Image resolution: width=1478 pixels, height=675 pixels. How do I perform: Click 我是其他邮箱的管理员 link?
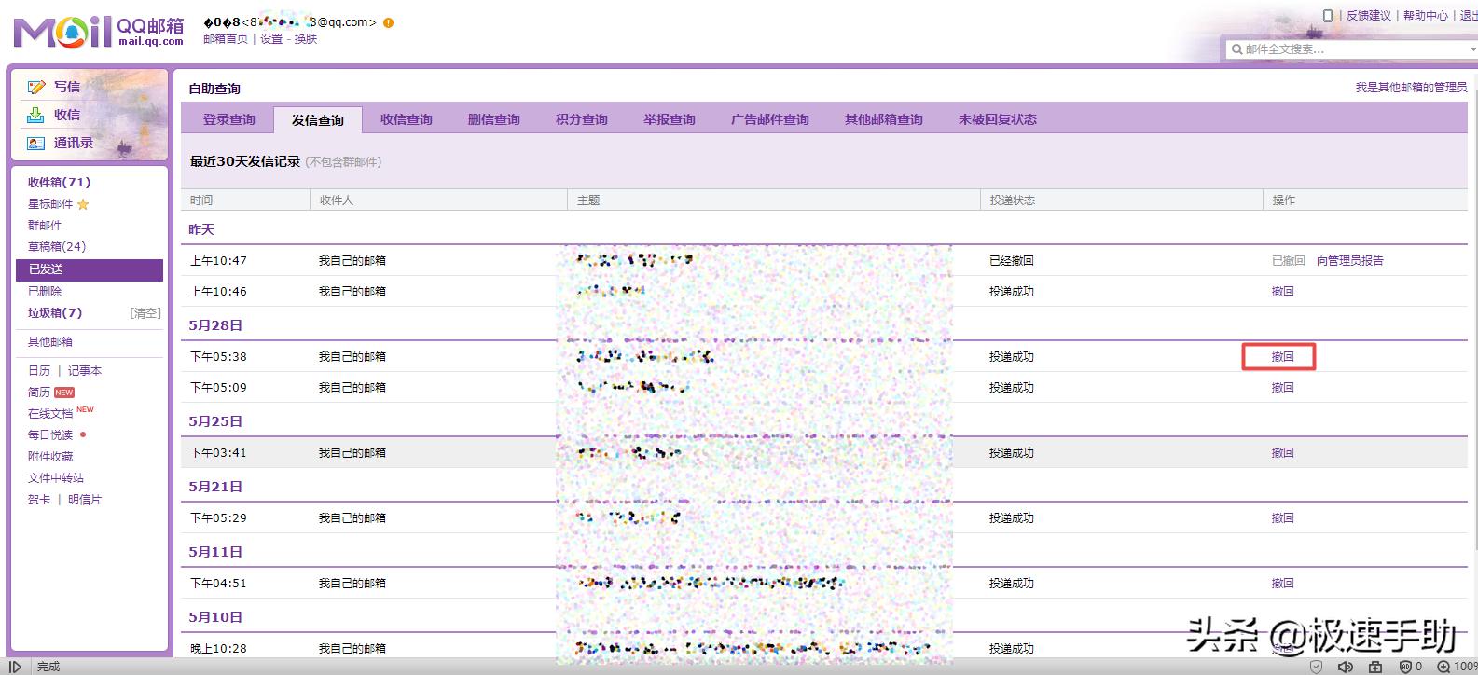pyautogui.click(x=1411, y=88)
